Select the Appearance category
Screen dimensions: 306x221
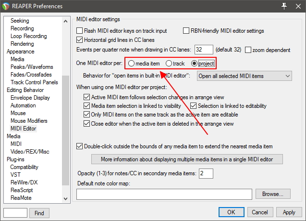(x=21, y=52)
